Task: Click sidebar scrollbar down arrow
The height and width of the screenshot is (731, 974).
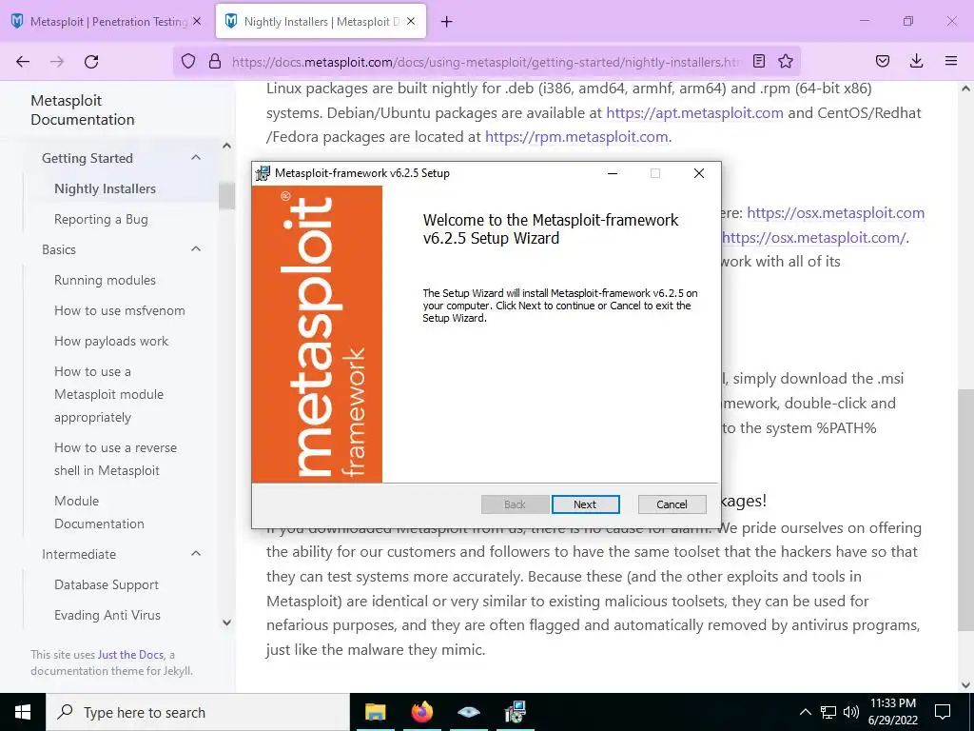Action: 226,622
